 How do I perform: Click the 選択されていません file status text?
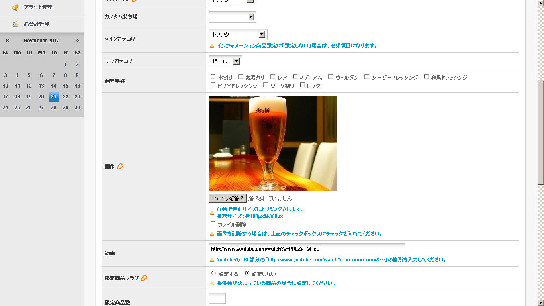pyautogui.click(x=270, y=198)
